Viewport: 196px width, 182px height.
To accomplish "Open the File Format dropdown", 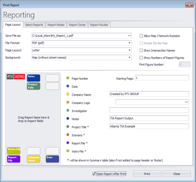I will point(129,43).
